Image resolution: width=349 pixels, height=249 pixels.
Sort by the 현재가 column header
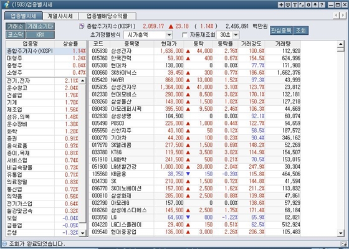point(169,44)
